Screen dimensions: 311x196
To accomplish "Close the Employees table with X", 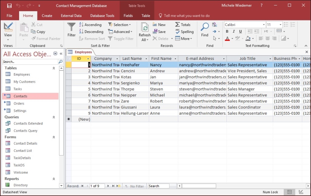I will pyautogui.click(x=307, y=52).
